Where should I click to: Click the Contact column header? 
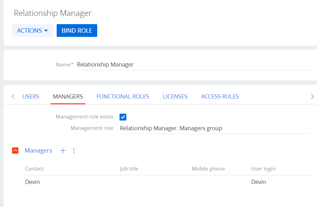[34, 168]
